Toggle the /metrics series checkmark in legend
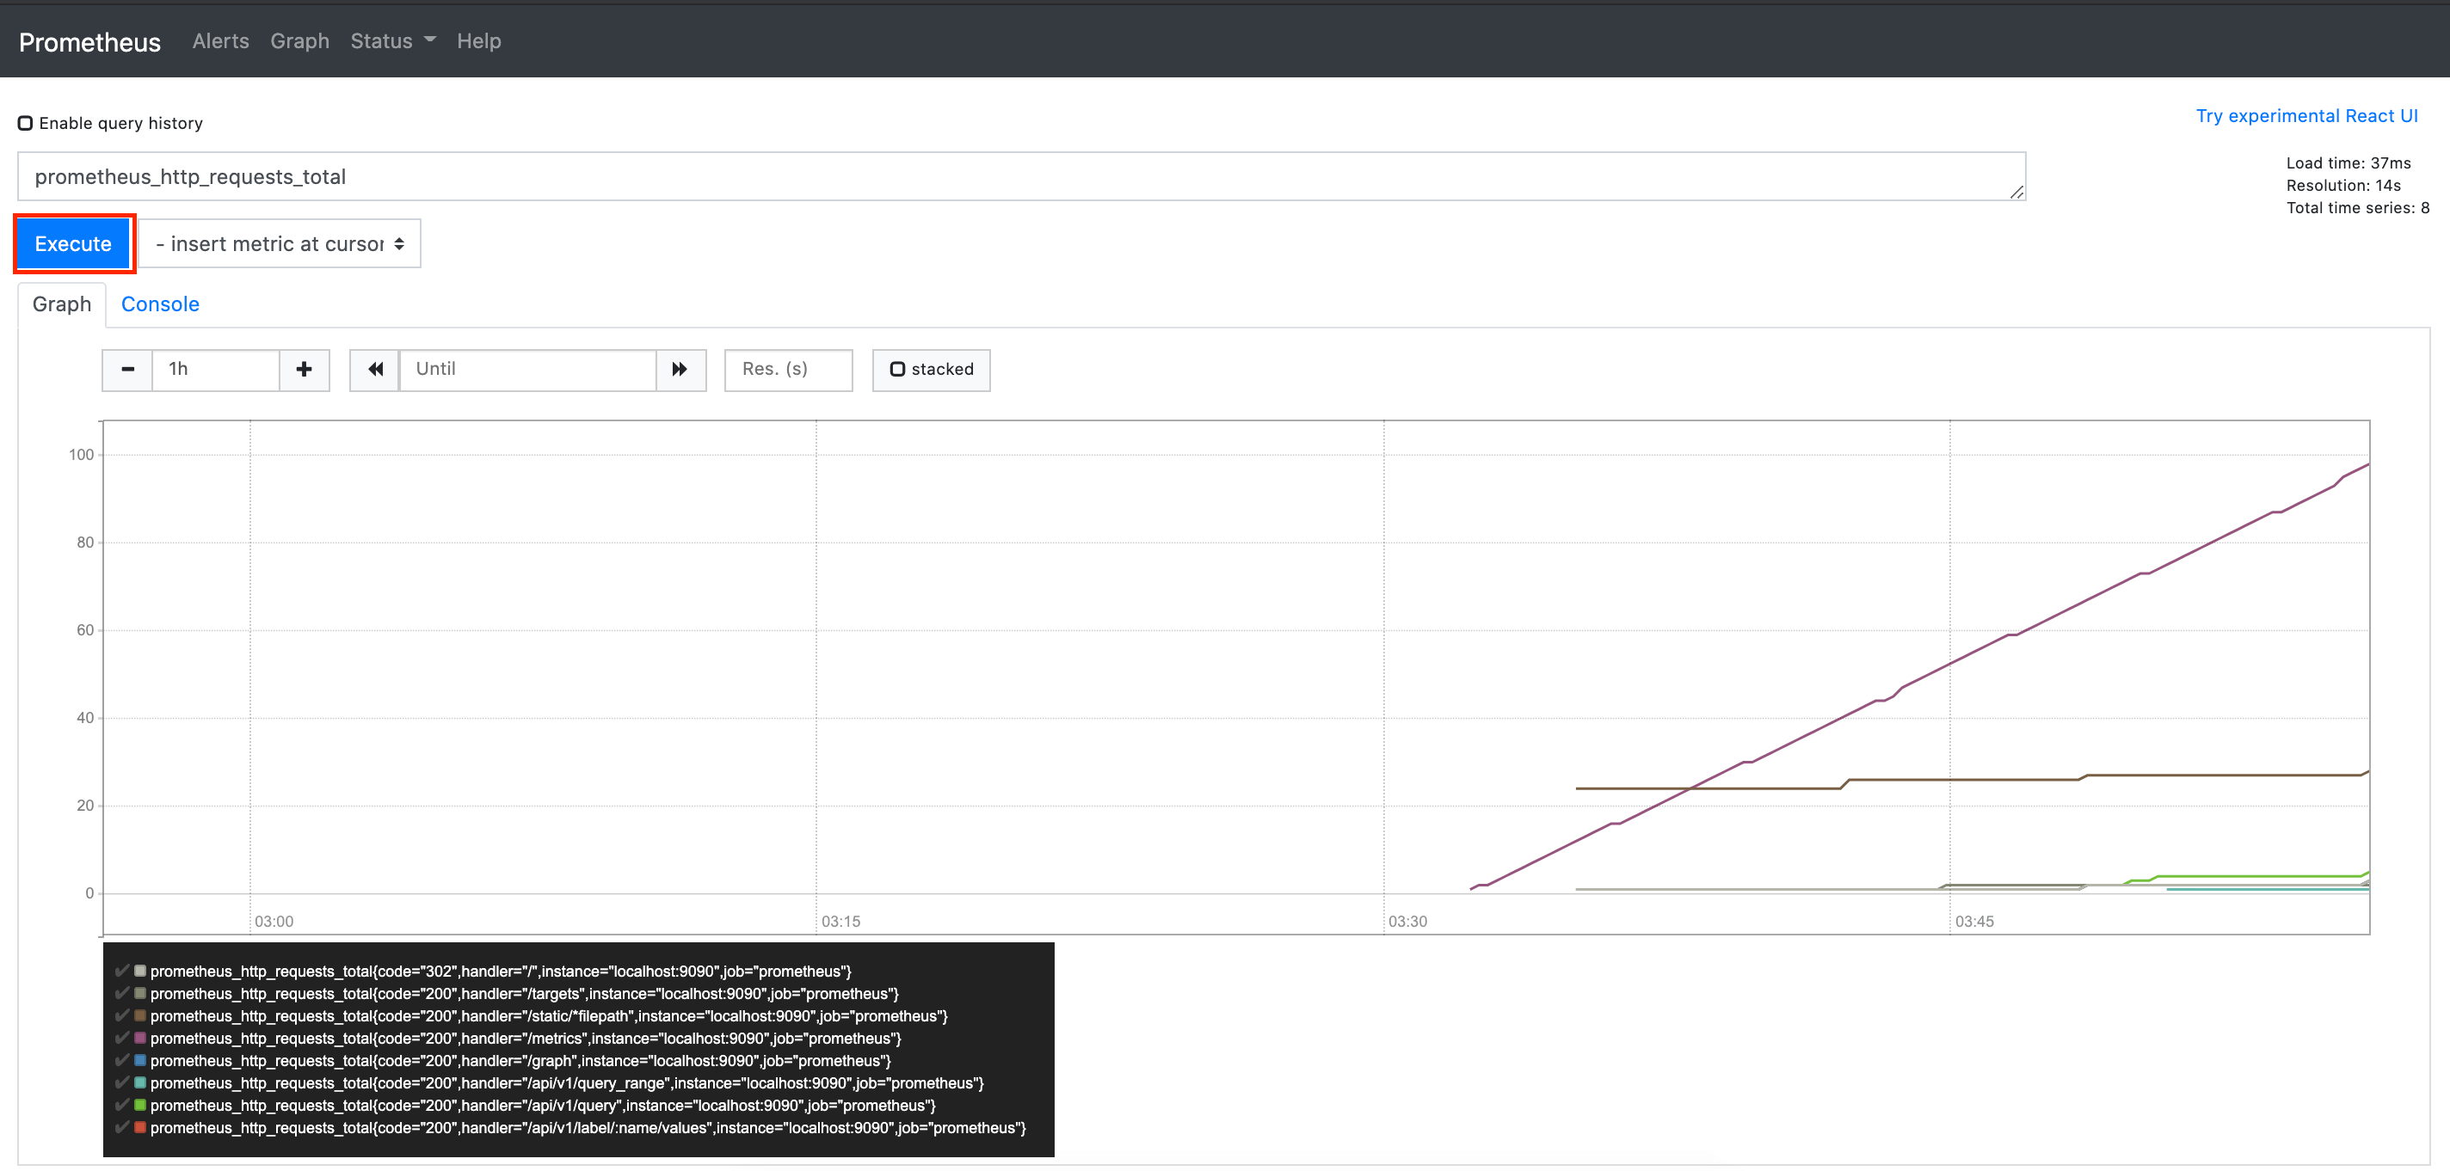The height and width of the screenshot is (1171, 2450). (122, 1038)
